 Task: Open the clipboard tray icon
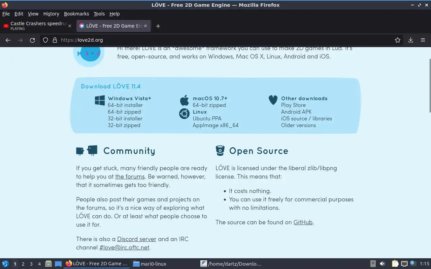pos(395,264)
